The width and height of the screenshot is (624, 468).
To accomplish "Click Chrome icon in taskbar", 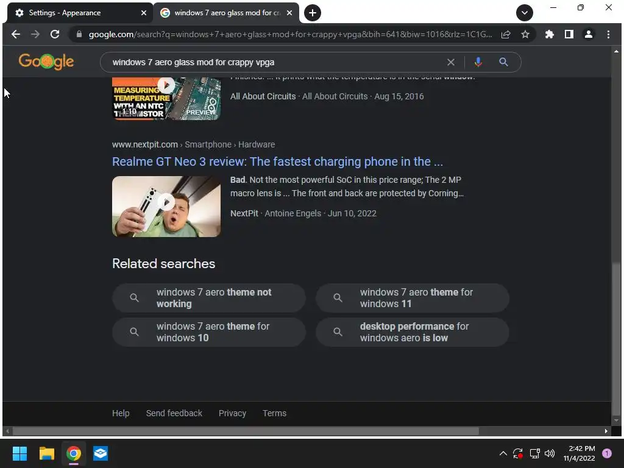I will (74, 453).
